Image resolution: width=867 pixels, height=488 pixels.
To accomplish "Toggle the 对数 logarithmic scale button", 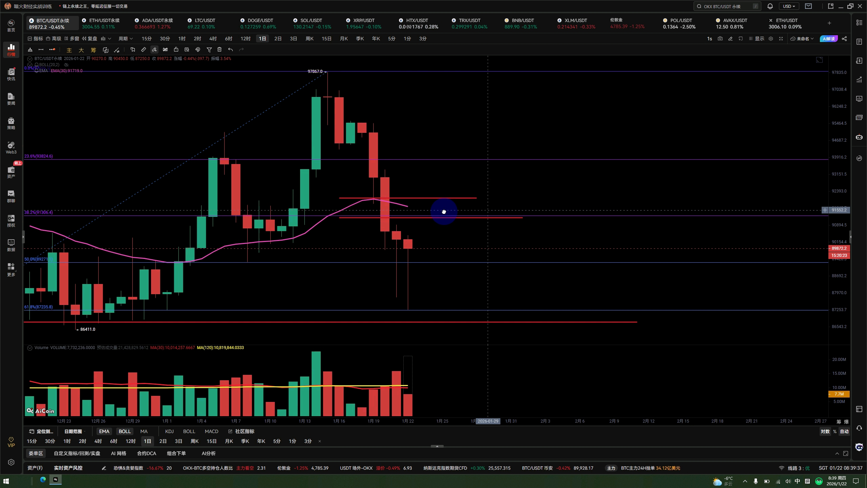I will [825, 431].
